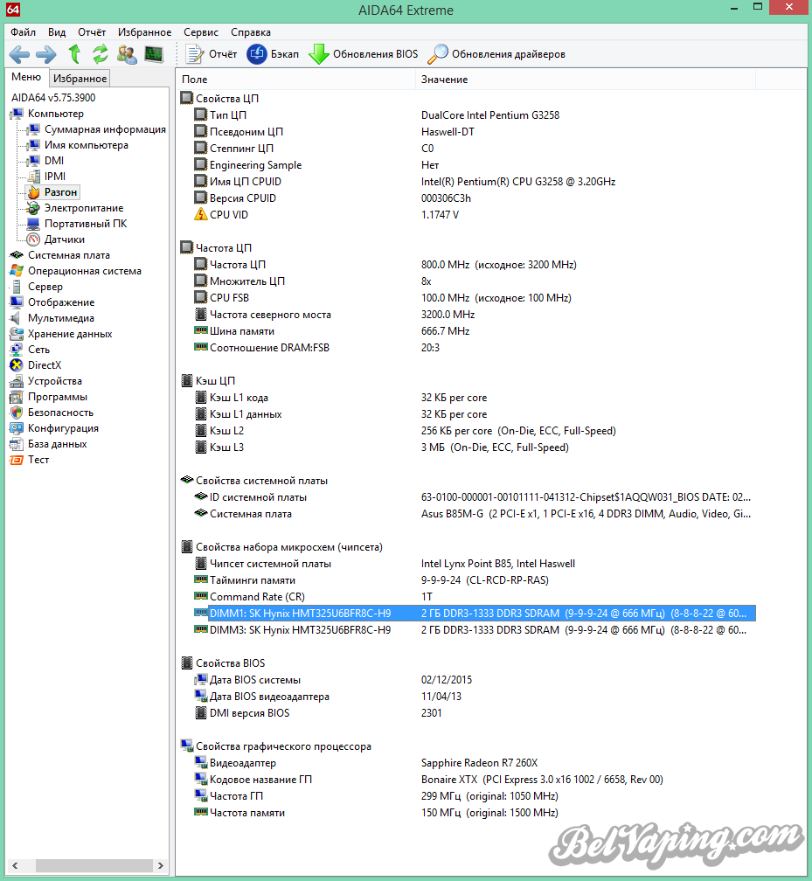
Task: Select Суммарная информация in tree
Action: [x=105, y=129]
